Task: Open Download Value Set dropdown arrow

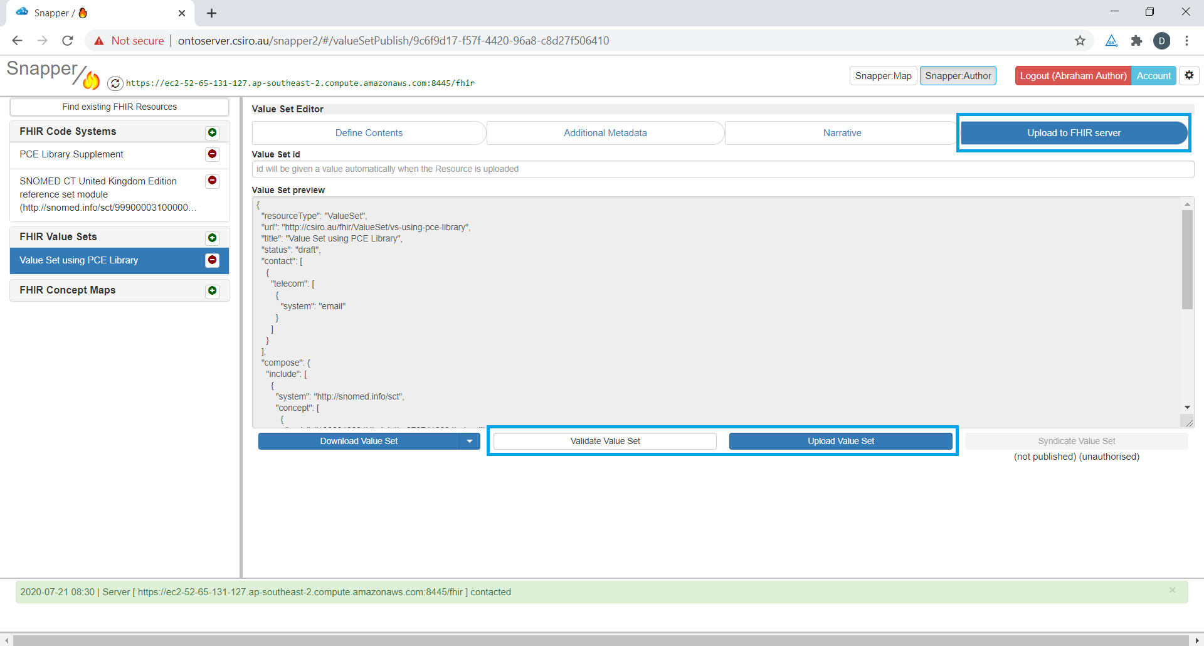Action: tap(470, 442)
